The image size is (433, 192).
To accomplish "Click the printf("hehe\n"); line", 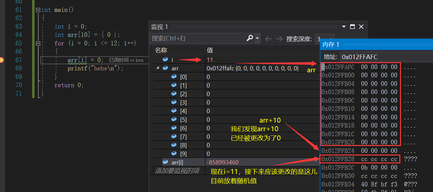I will [95, 68].
